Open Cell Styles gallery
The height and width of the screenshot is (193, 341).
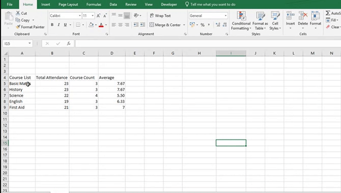pos(275,21)
